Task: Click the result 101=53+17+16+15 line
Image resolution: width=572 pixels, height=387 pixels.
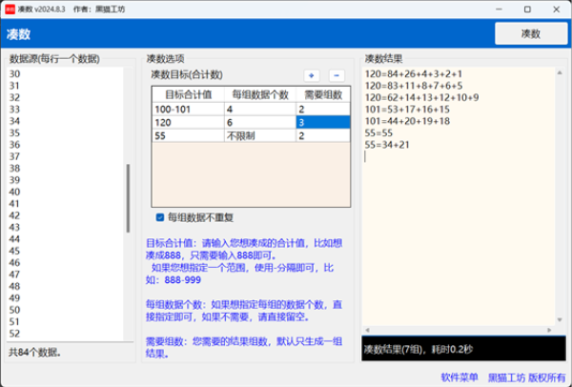Action: pyautogui.click(x=407, y=110)
